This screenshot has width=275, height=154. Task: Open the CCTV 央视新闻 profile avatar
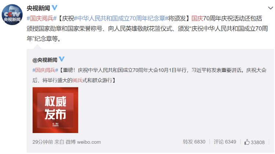pyautogui.click(x=12, y=15)
